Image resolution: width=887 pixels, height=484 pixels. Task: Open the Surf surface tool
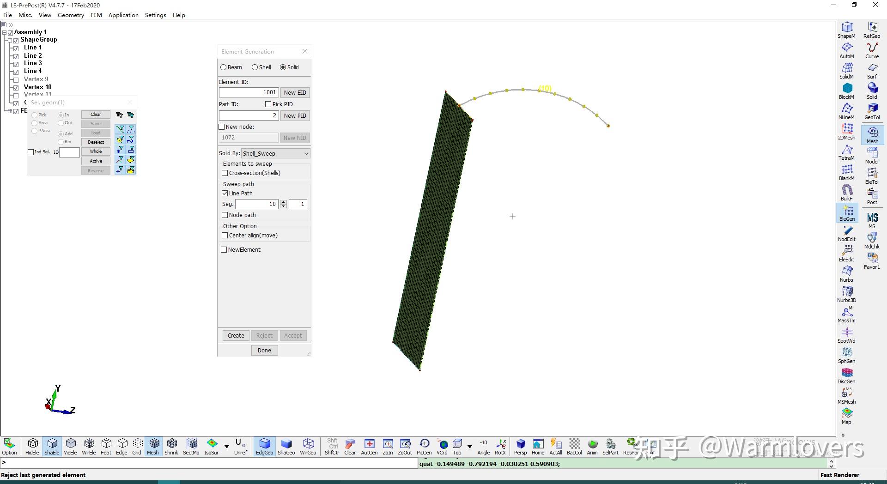pos(872,71)
